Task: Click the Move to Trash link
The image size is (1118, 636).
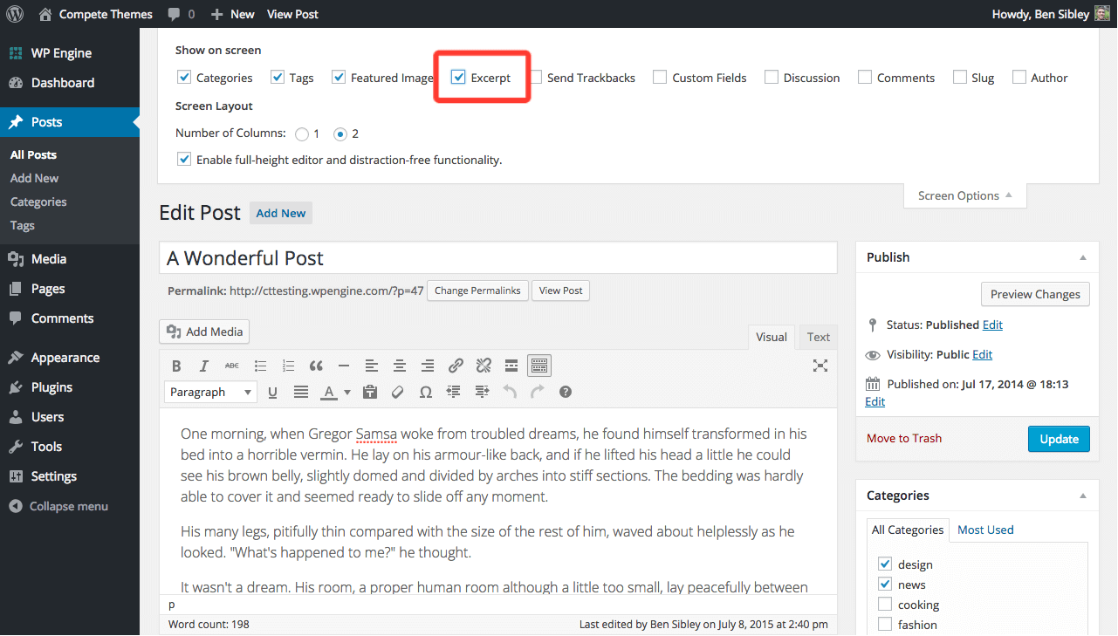Action: point(903,438)
